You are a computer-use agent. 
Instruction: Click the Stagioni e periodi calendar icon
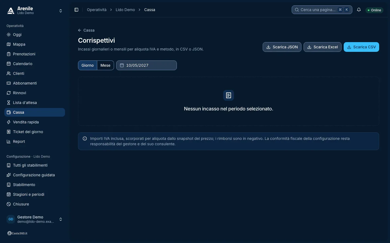(9, 194)
